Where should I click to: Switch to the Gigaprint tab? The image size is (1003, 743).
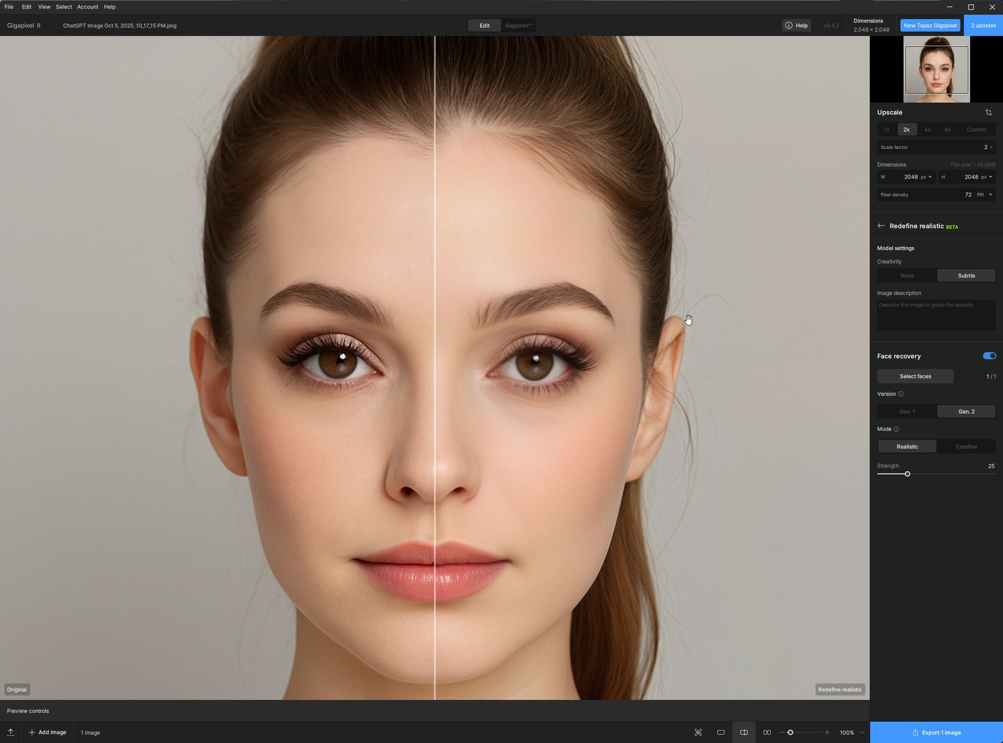coord(517,26)
